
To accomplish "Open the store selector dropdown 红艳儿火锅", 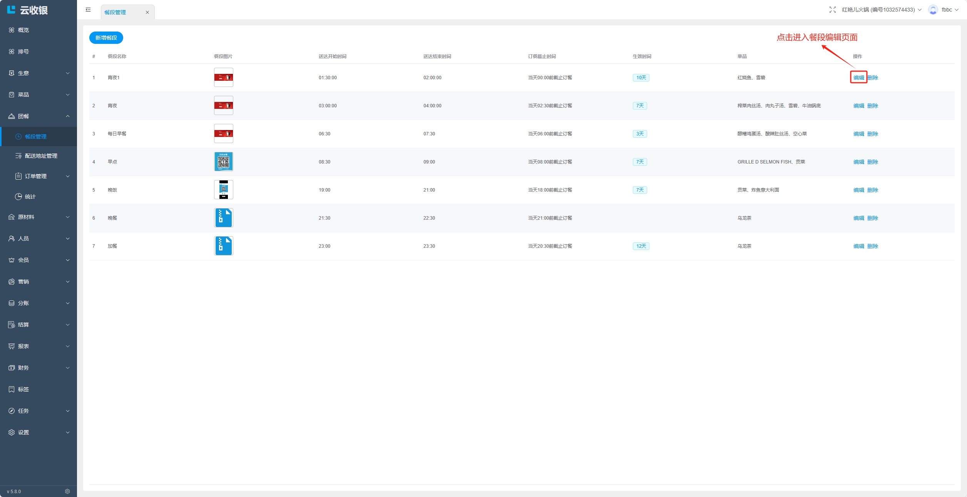I will pos(882,10).
